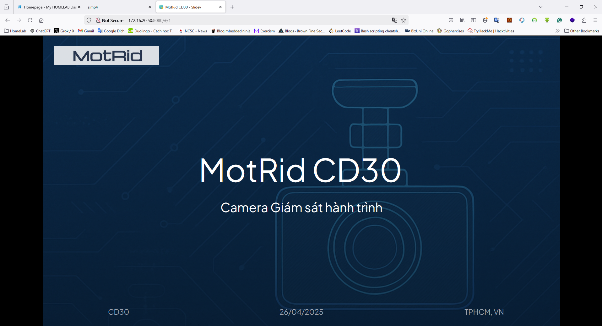Click the purple stacked layers extension icon
Screen dimensions: 602x326
(572, 20)
